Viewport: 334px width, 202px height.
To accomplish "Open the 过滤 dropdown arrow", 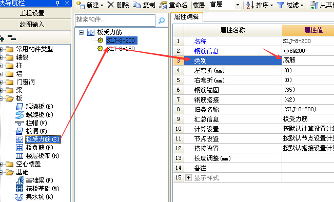I will coord(302,5).
